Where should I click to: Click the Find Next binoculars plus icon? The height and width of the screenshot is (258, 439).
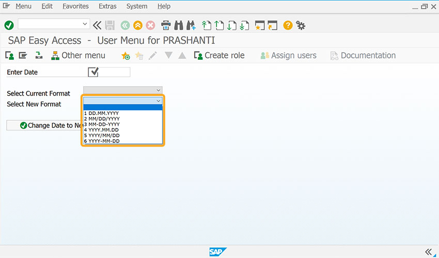(191, 25)
